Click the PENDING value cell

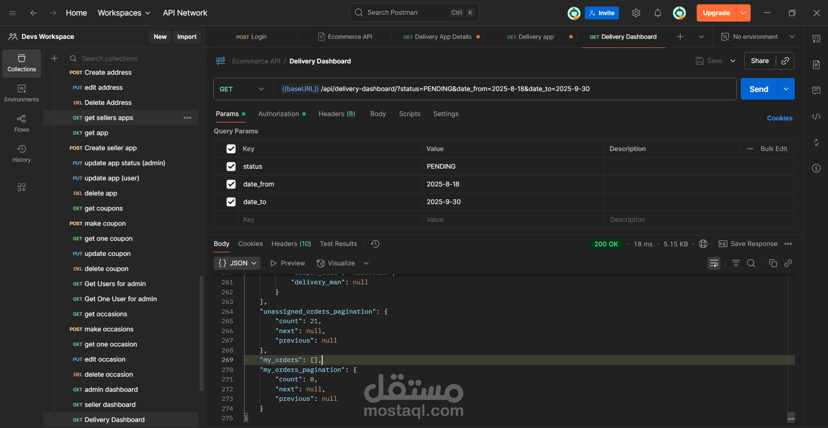tap(513, 167)
